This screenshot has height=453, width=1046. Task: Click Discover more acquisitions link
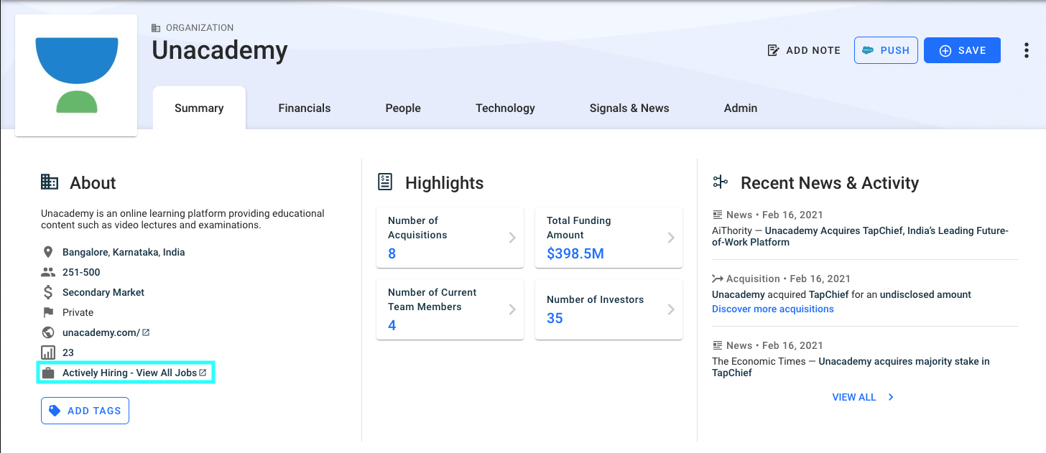click(x=773, y=309)
